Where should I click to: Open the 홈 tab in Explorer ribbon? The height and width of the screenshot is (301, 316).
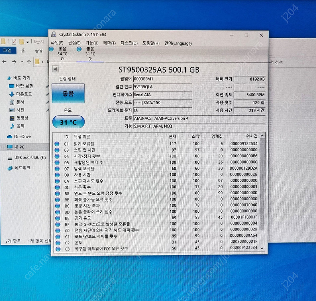pos(23,50)
